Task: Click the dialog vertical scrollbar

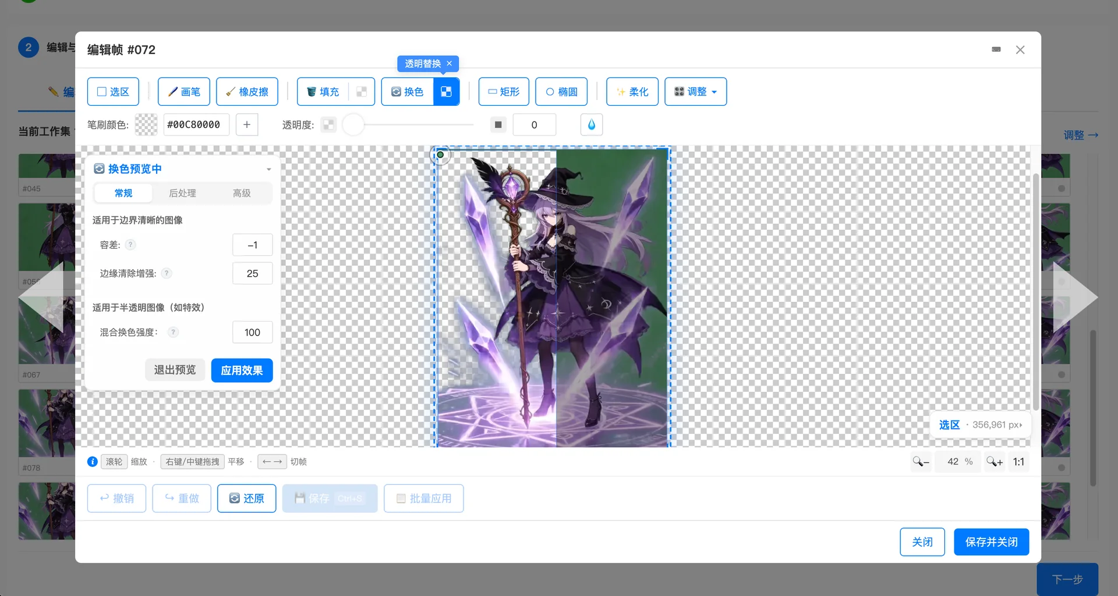Action: point(1036,292)
